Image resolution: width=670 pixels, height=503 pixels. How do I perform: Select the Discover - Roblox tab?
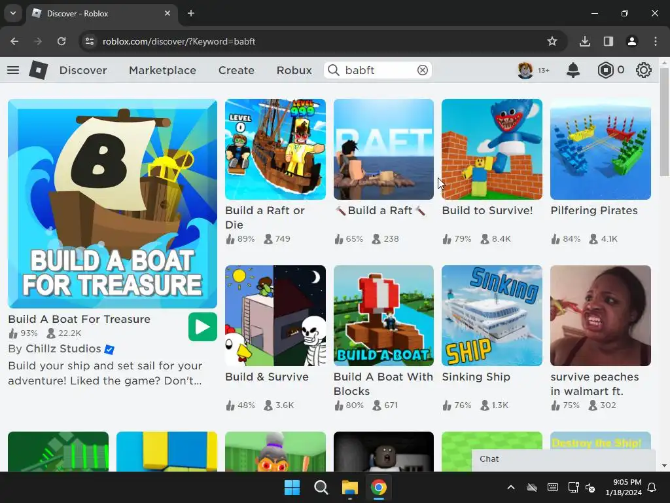click(101, 13)
